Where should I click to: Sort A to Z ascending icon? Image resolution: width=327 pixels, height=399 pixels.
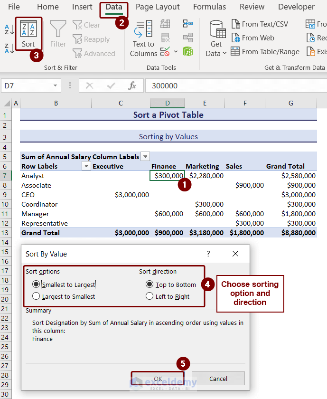pyautogui.click(x=9, y=29)
